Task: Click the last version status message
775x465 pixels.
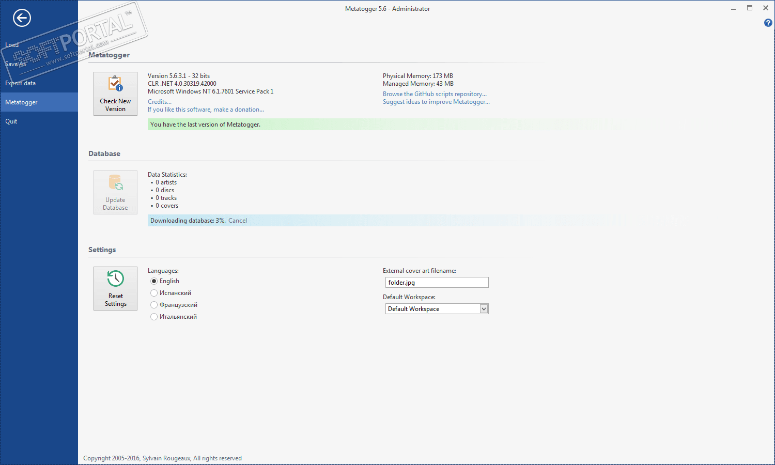Action: [x=205, y=125]
